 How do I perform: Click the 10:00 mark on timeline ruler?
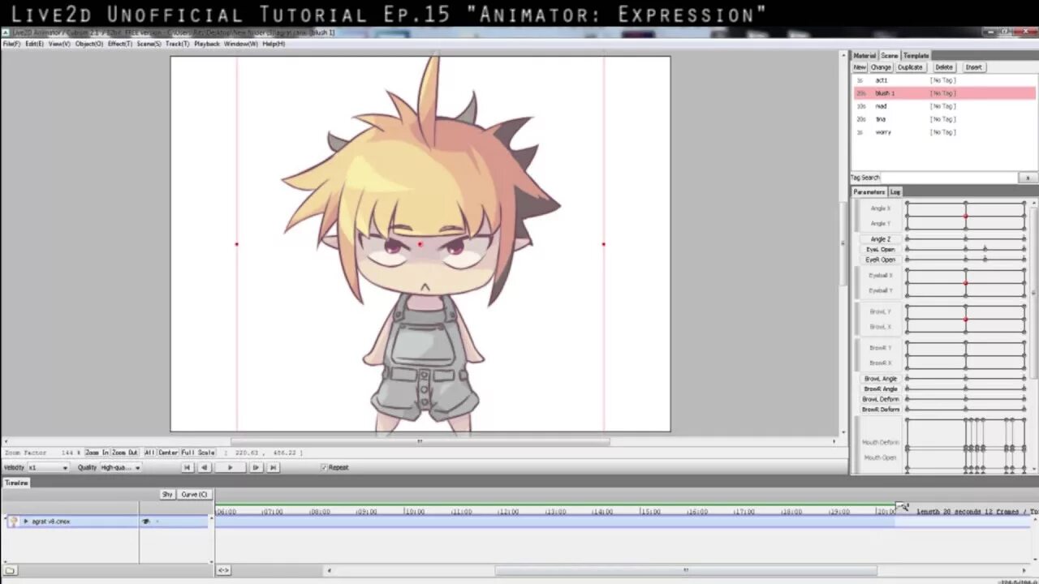click(x=415, y=512)
